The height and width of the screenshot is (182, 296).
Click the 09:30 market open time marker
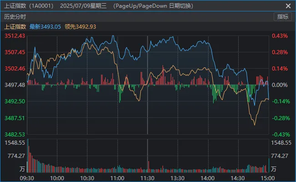pos(27,178)
